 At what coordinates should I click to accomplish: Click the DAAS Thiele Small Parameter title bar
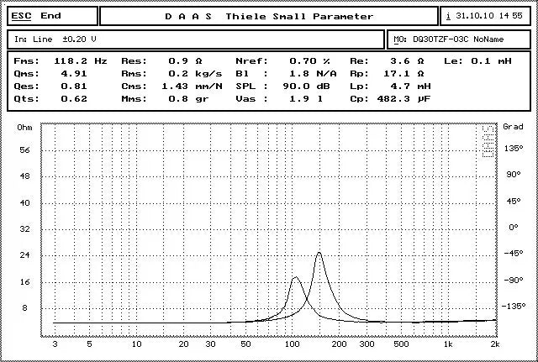tap(269, 16)
